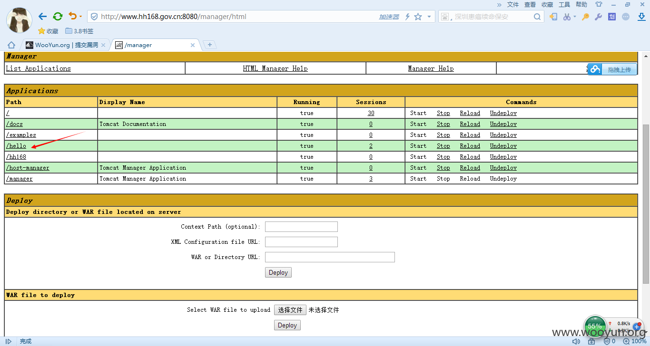Click the XML Configuration file URL field
650x346 pixels.
click(x=301, y=242)
